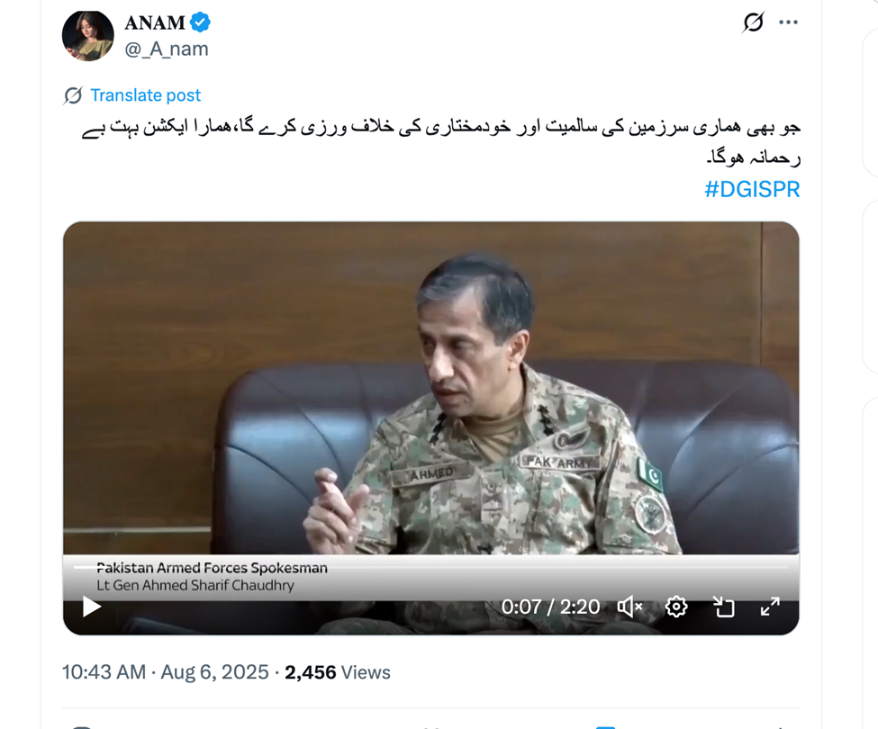Image resolution: width=878 pixels, height=729 pixels.
Task: Expand video to fullscreen
Action: click(770, 607)
